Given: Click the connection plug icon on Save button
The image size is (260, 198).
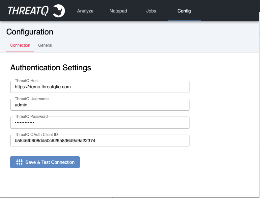Looking at the screenshot, I should tap(19, 162).
